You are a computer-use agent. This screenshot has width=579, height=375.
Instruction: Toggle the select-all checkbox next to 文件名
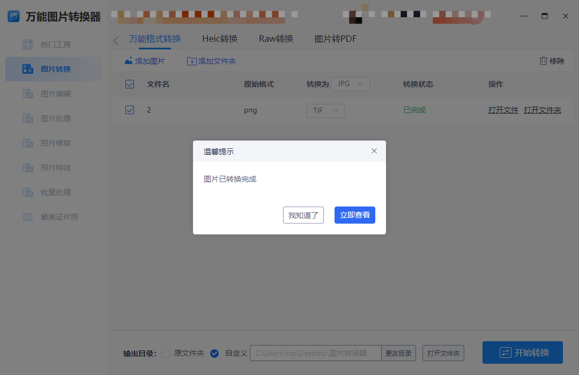coord(130,84)
